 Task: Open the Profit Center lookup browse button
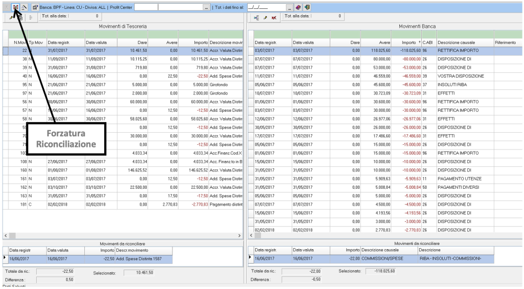pos(206,7)
